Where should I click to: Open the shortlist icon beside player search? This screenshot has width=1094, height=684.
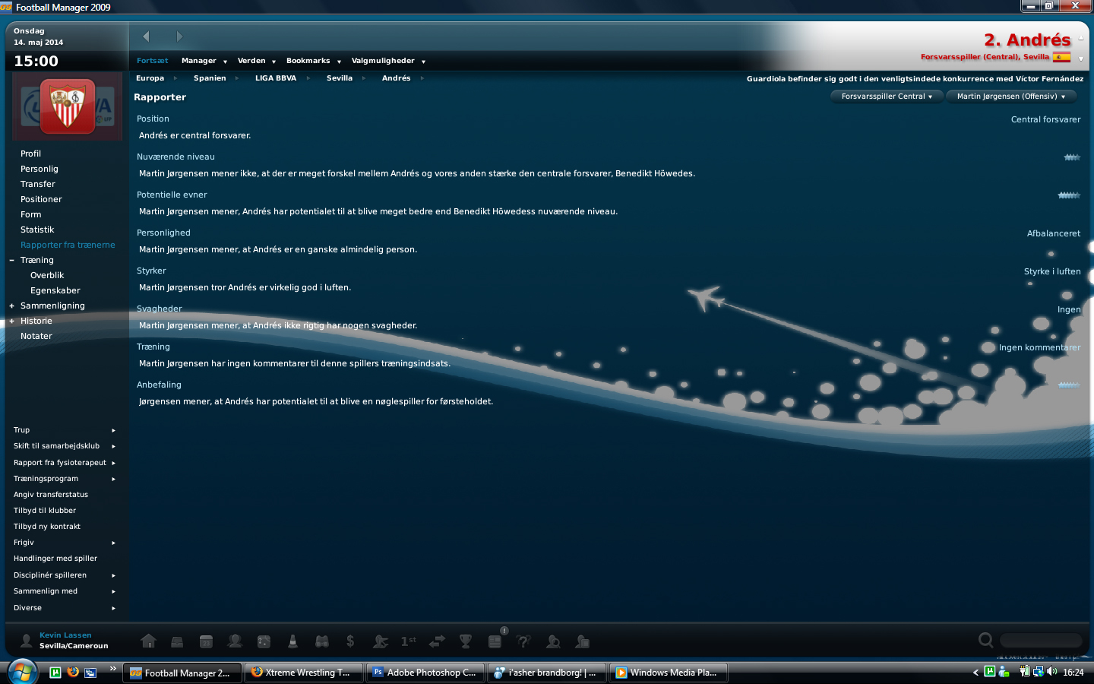582,641
